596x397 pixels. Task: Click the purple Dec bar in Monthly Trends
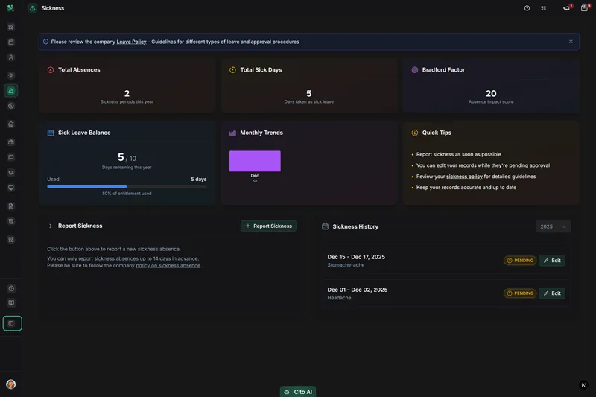[255, 161]
